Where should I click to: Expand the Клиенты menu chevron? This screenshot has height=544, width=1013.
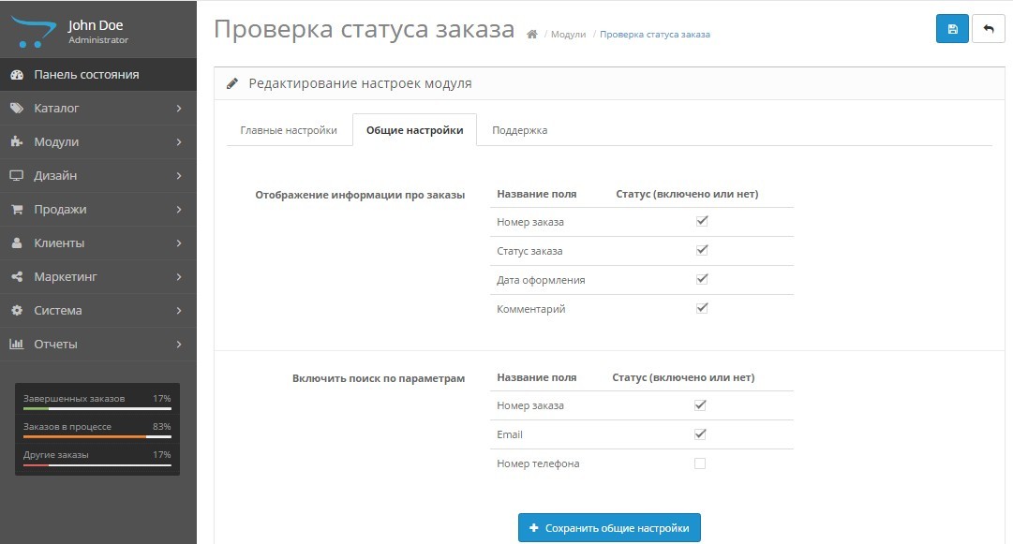click(x=179, y=243)
